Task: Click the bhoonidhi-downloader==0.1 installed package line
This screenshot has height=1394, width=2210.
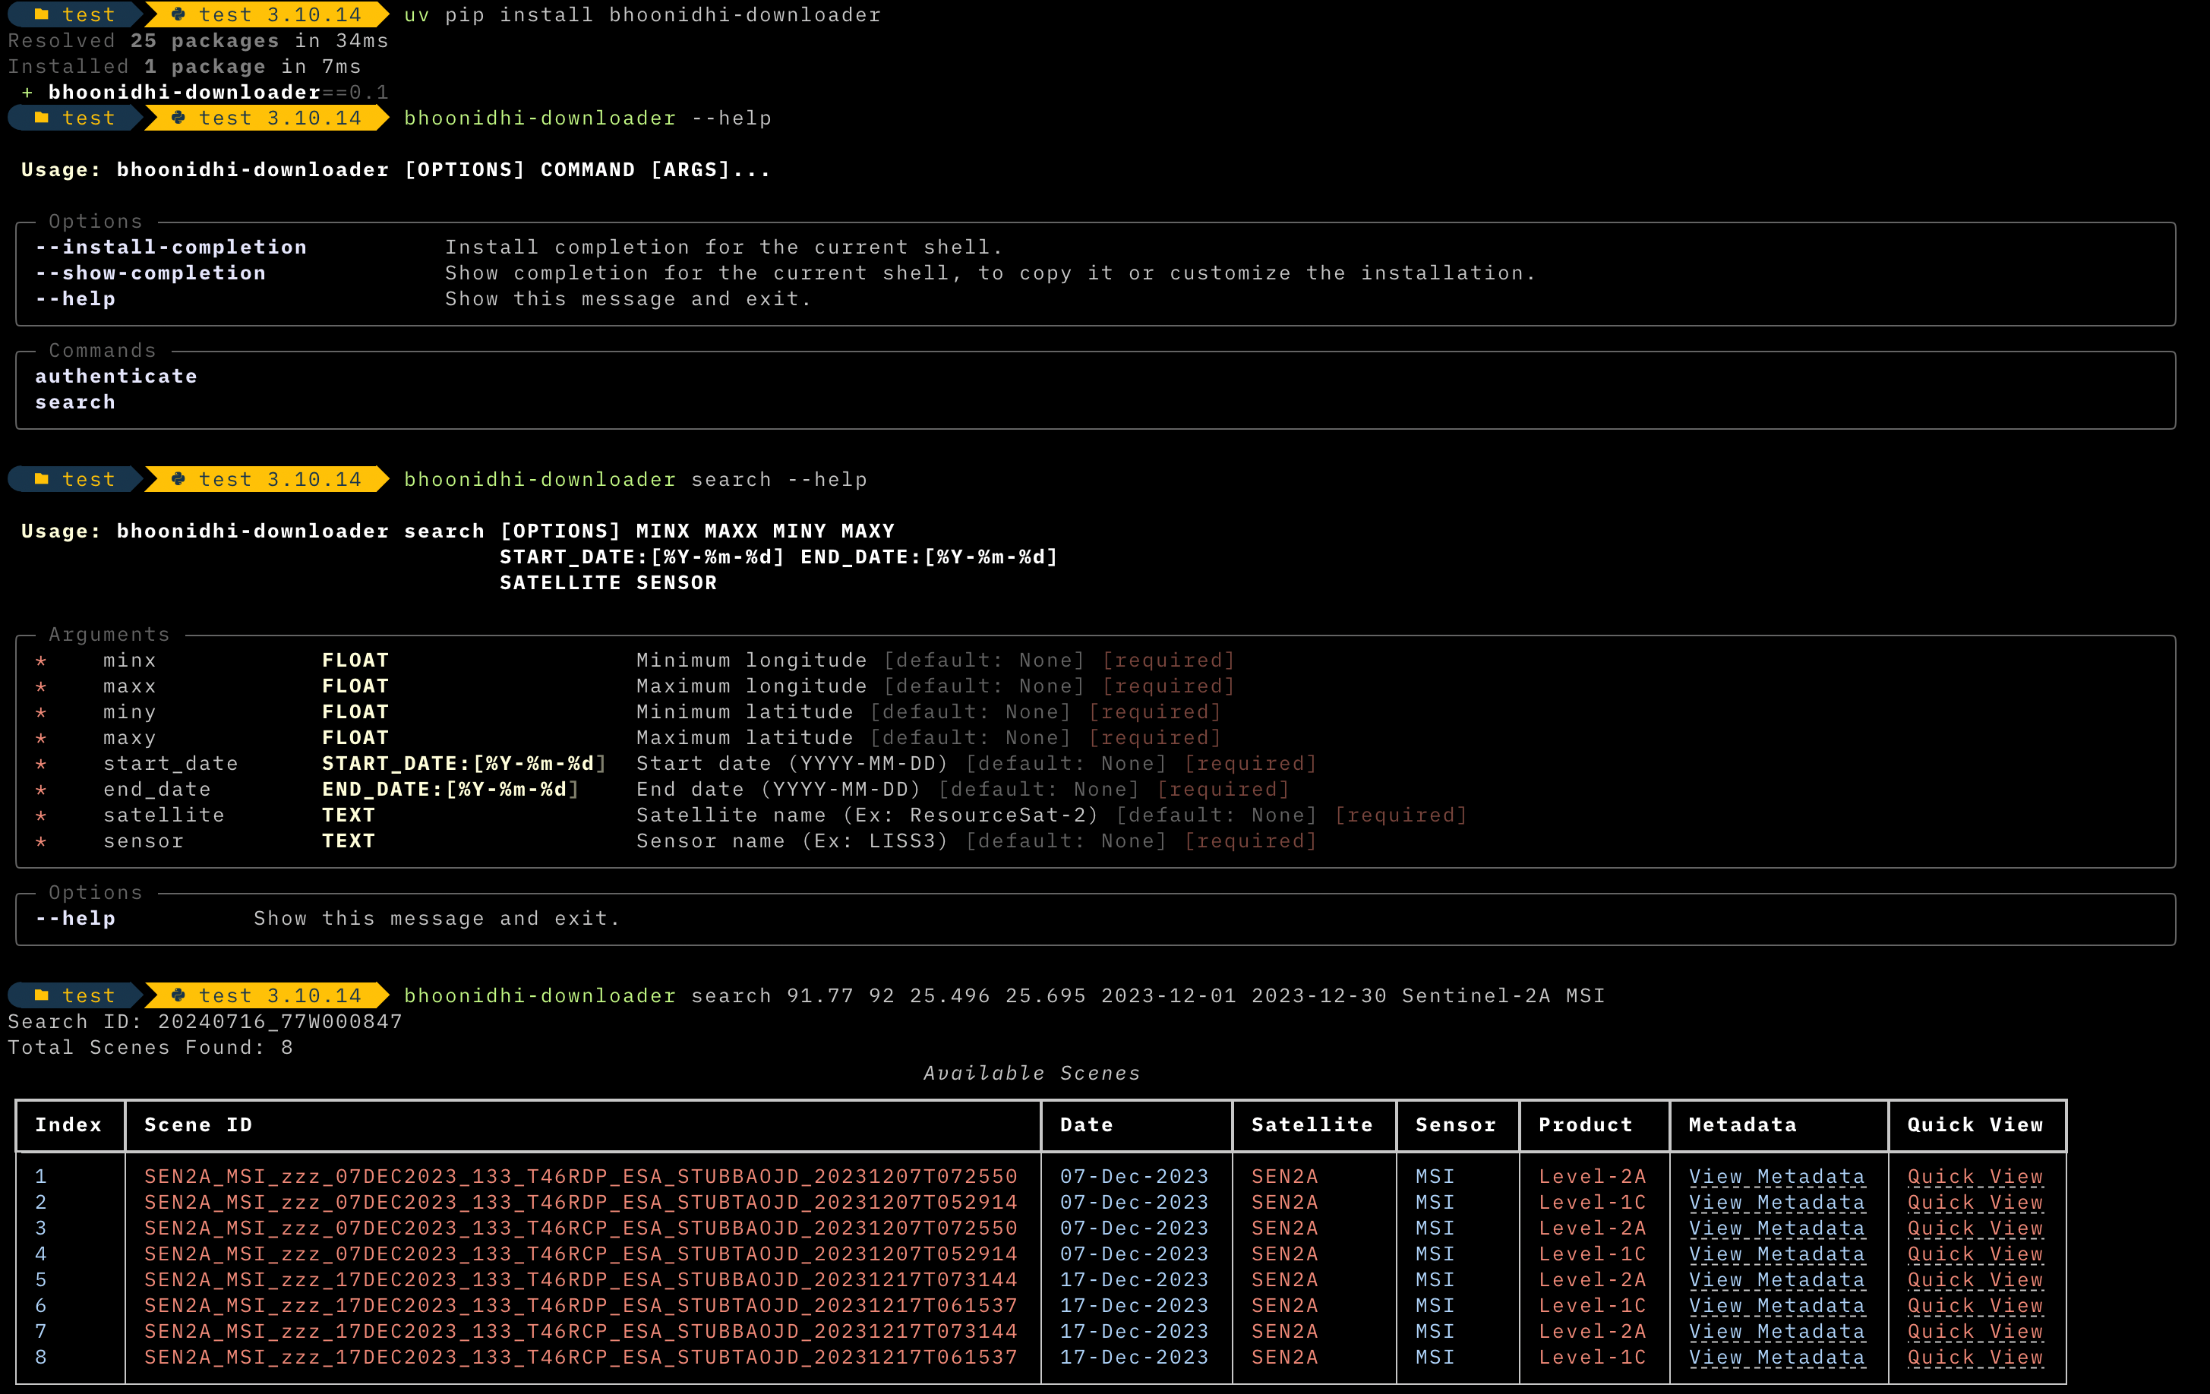Action: point(206,92)
